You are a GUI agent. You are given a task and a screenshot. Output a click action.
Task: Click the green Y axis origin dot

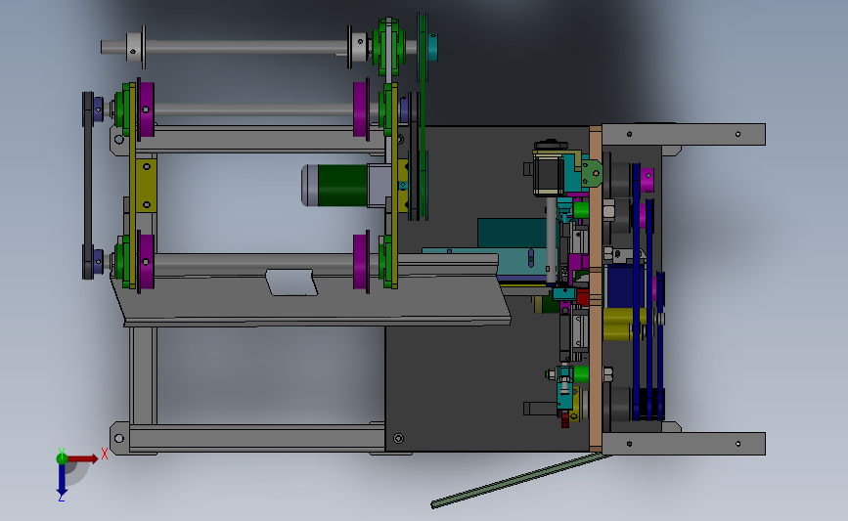pyautogui.click(x=62, y=458)
